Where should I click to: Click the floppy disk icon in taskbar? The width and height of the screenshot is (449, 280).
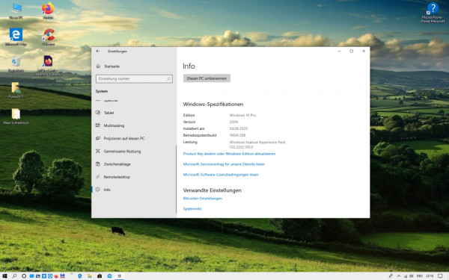pos(62,276)
